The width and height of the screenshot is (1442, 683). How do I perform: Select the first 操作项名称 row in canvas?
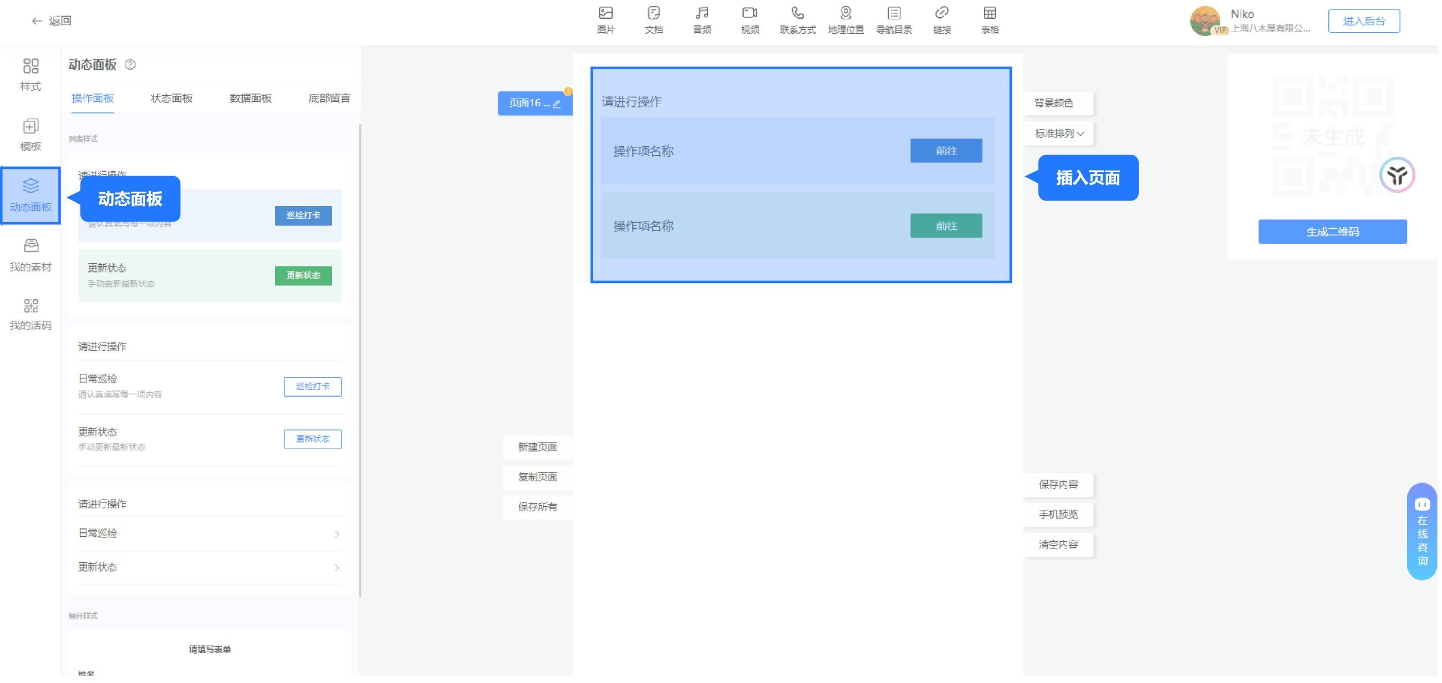pos(798,151)
